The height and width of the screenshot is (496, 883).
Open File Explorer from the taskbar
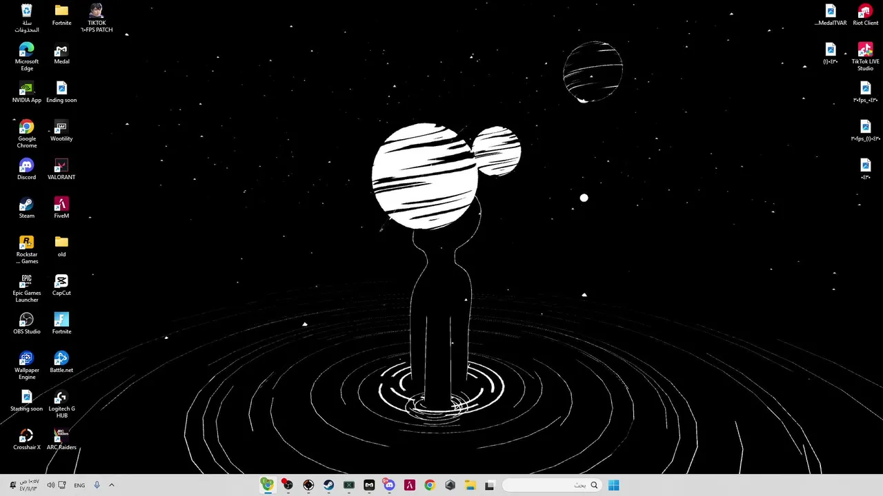pos(470,485)
